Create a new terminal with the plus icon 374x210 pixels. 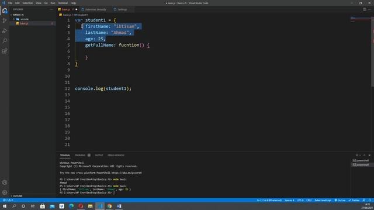coord(357,155)
